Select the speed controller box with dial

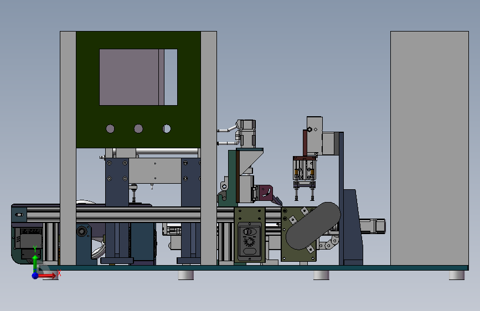(x=250, y=241)
